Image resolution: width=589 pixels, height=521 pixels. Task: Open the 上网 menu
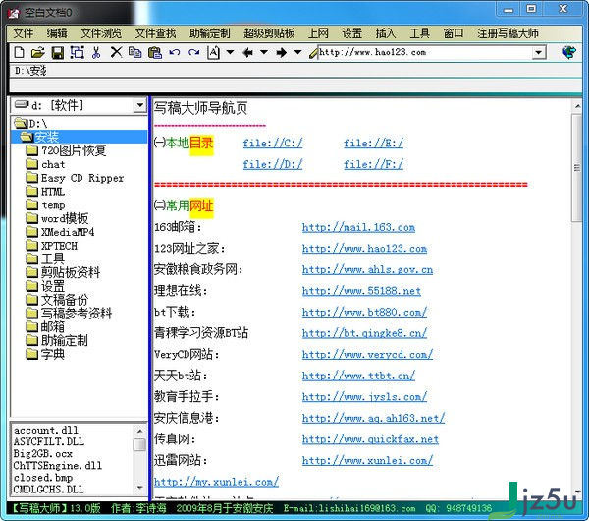click(x=318, y=33)
